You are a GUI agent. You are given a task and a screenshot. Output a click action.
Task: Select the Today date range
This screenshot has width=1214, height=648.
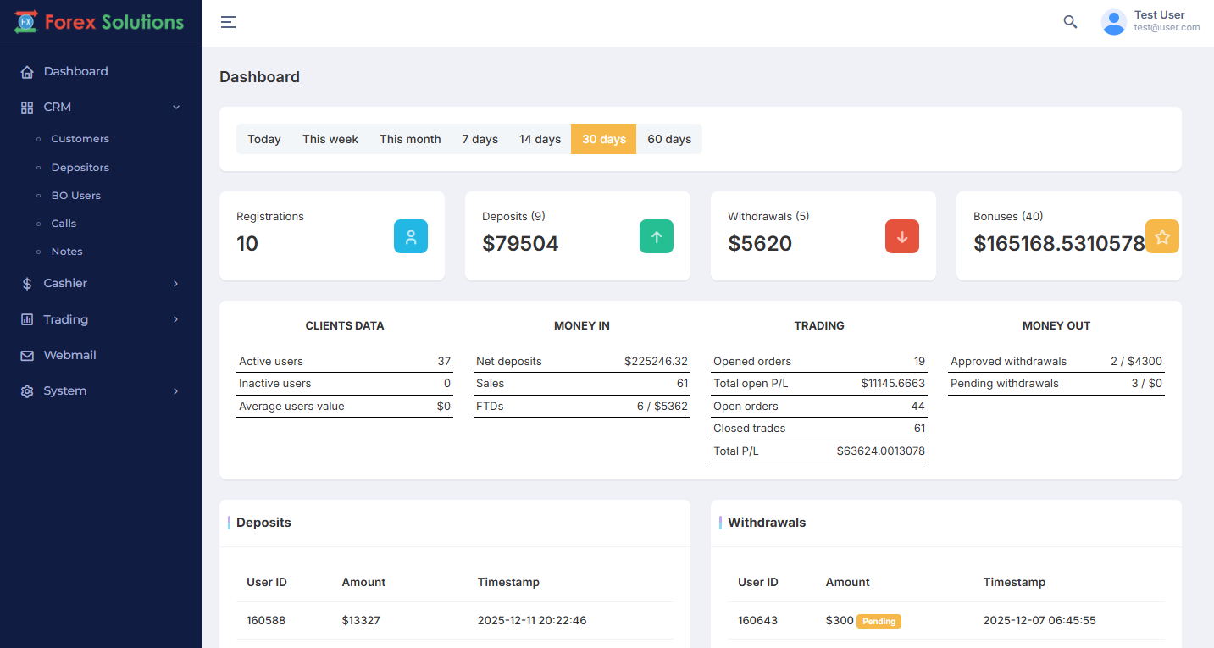263,139
